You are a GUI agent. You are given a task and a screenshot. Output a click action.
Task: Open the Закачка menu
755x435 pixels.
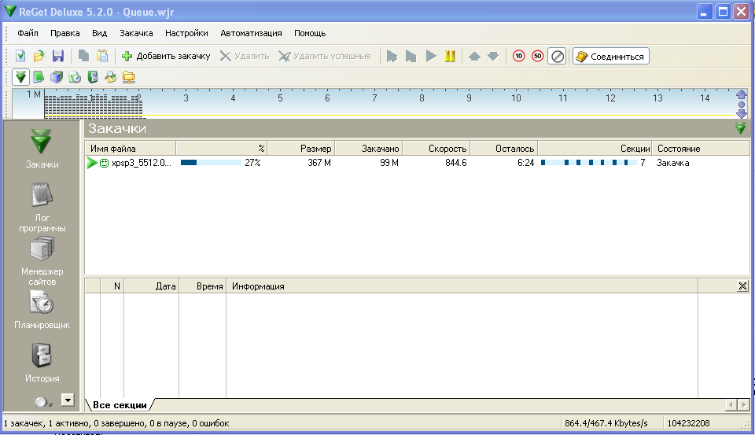pyautogui.click(x=136, y=33)
